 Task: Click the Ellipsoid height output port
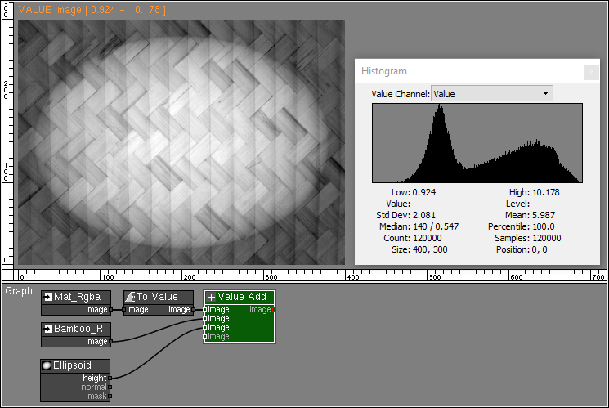pos(110,379)
